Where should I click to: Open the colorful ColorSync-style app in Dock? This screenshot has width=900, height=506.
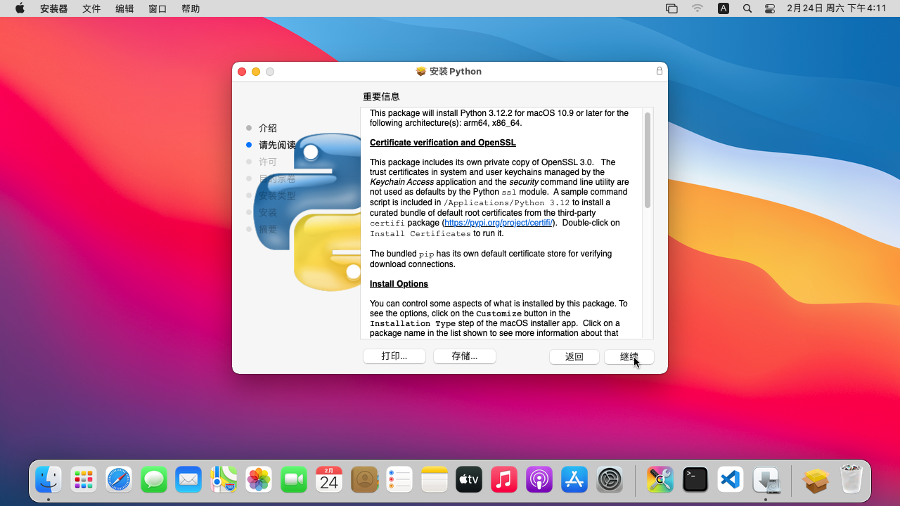point(660,480)
